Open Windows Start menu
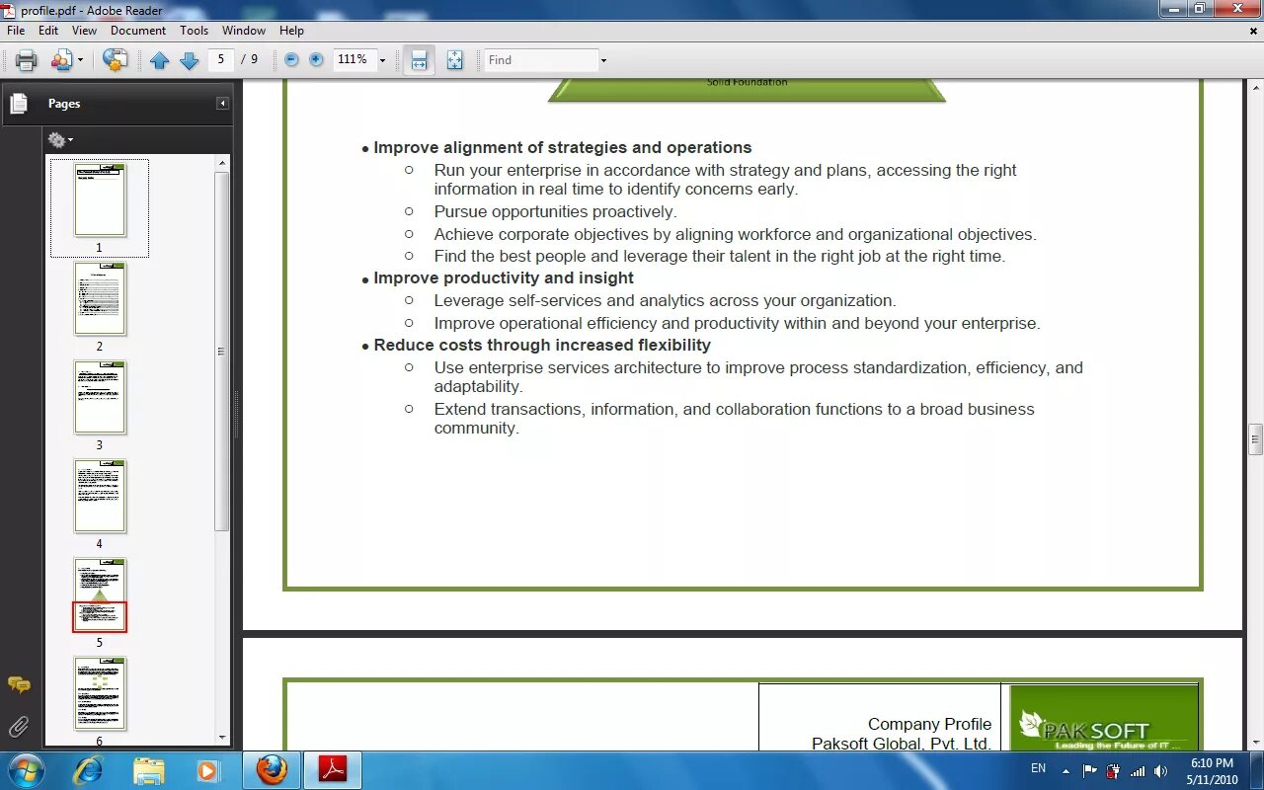Image resolution: width=1264 pixels, height=790 pixels. coord(25,769)
